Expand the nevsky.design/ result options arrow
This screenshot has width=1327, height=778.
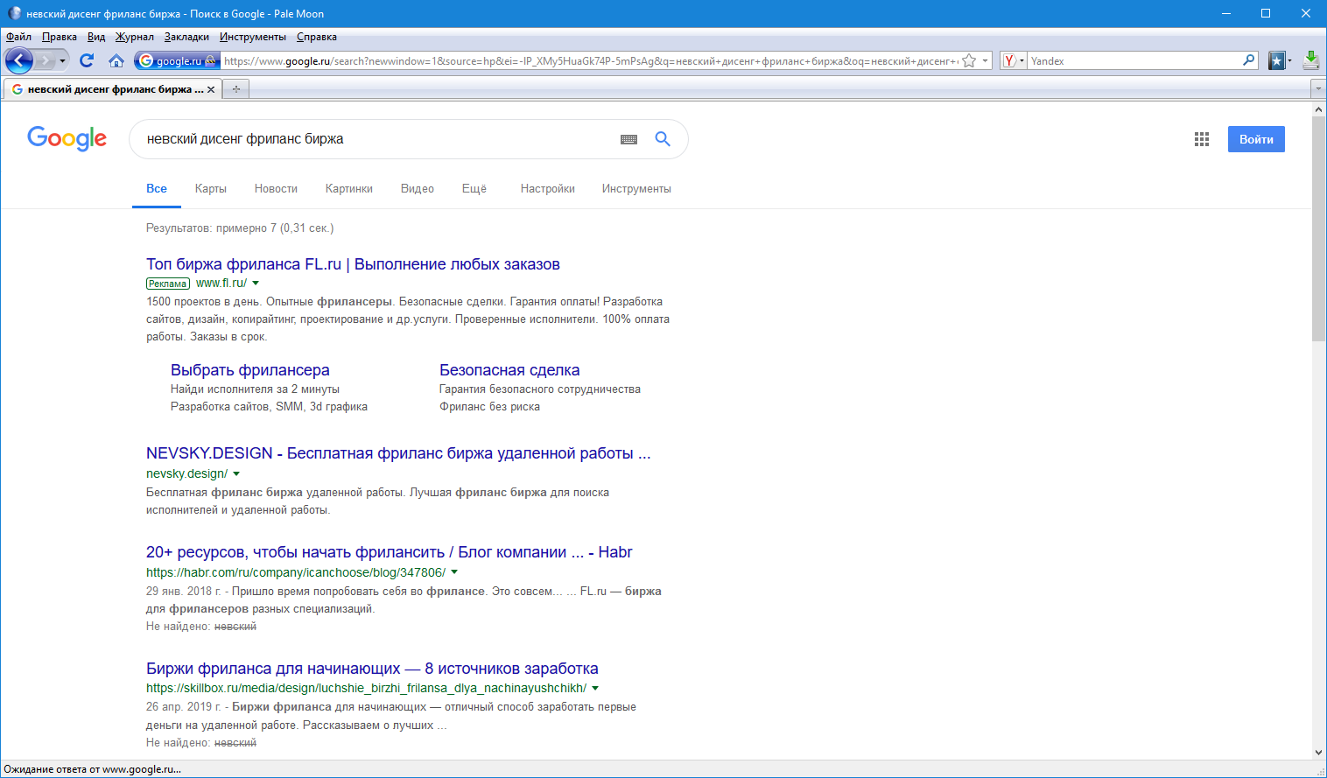pos(236,474)
